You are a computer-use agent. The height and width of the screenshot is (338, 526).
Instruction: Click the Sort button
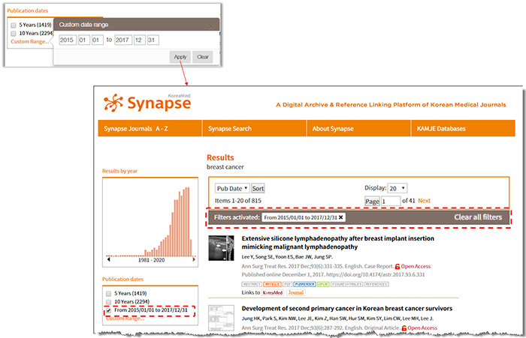tap(258, 188)
